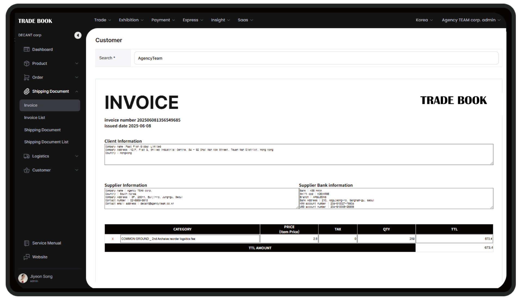Click the Search field containing AgencyTeam
The height and width of the screenshot is (300, 522).
click(x=316, y=58)
